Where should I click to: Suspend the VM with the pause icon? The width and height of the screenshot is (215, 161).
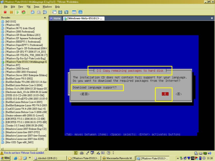(x=11, y=12)
